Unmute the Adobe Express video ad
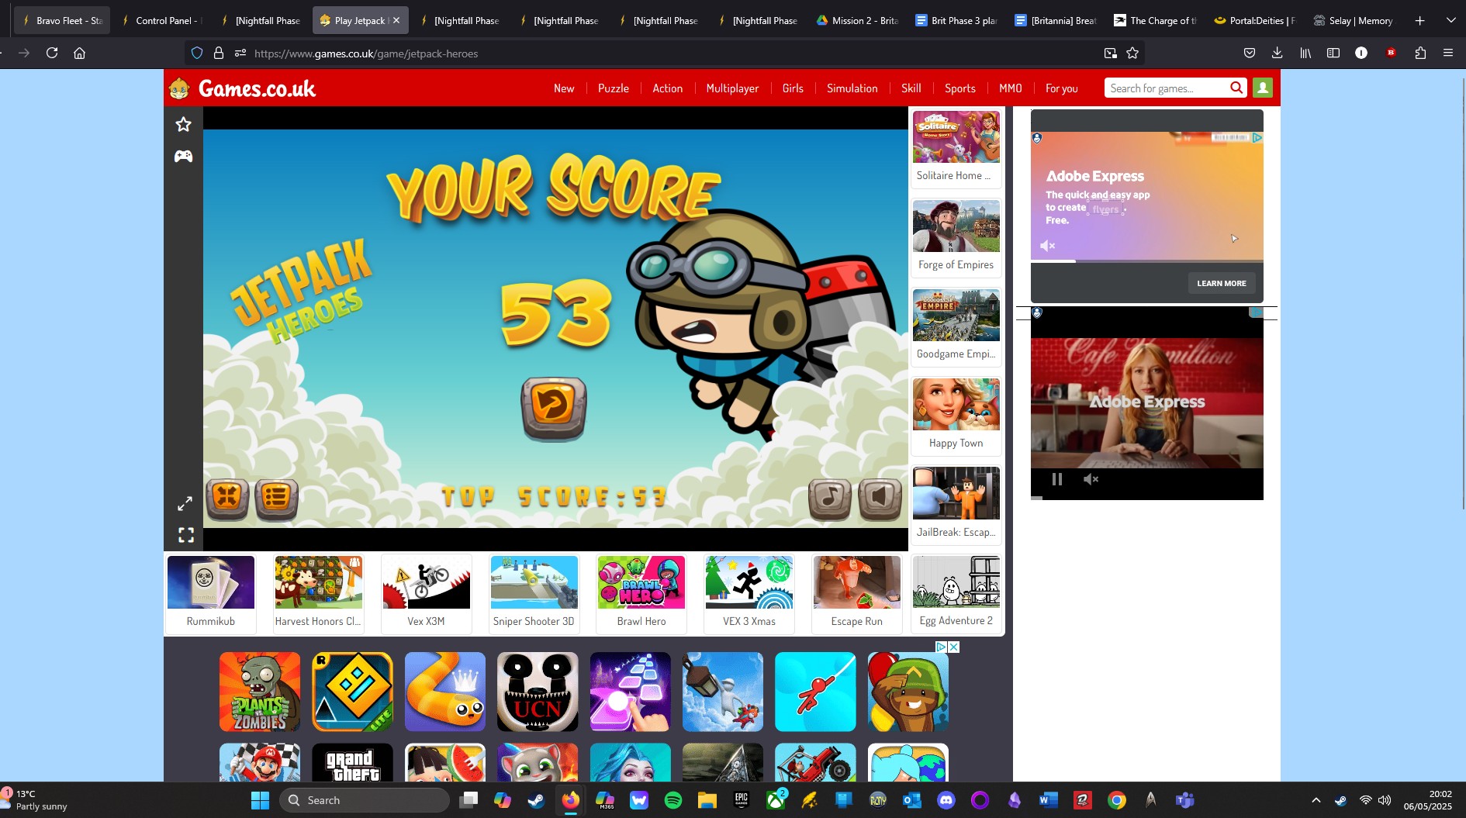1466x818 pixels. 1091,479
